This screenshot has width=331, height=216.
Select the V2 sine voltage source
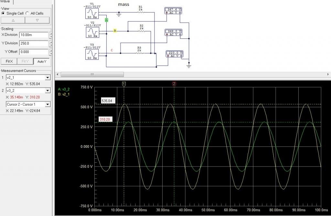point(92,33)
